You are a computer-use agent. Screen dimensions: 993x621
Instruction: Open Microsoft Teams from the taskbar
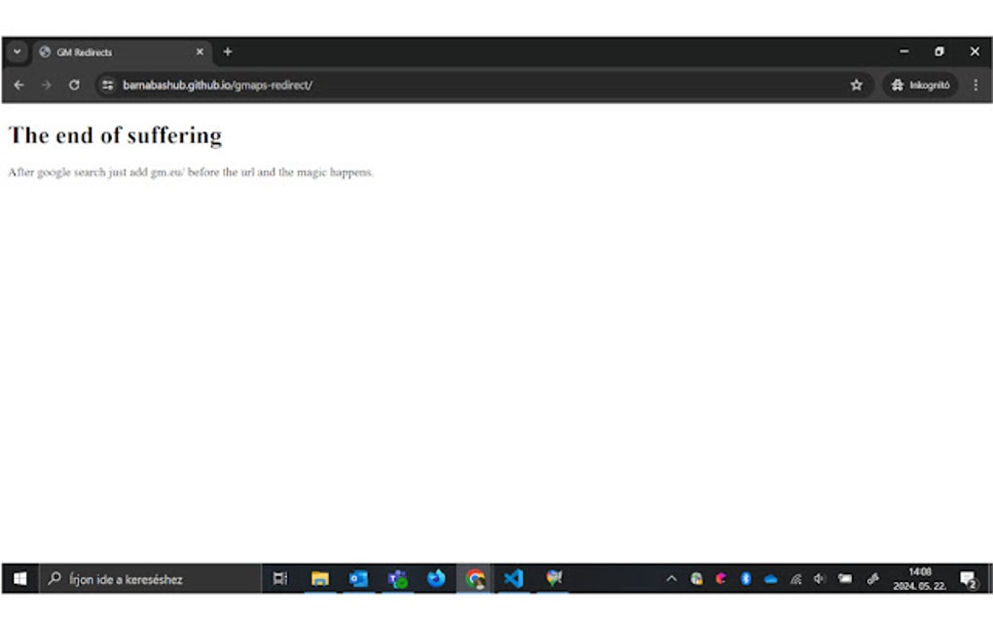(397, 578)
